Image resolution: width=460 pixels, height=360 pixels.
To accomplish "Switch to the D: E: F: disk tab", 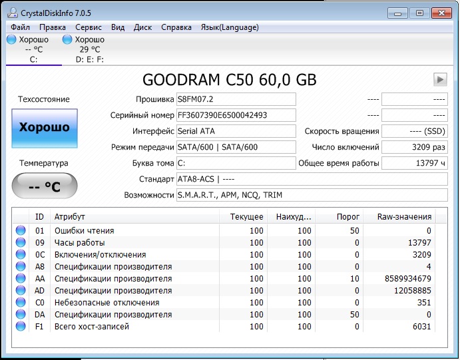I will (89, 49).
